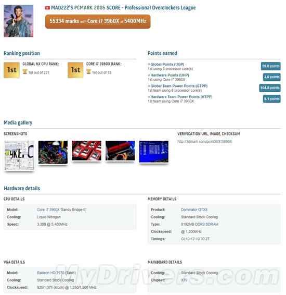Screen dimensions: 286x295
Task: Click trophy icon next to 1st out of 221
Action: (25, 72)
